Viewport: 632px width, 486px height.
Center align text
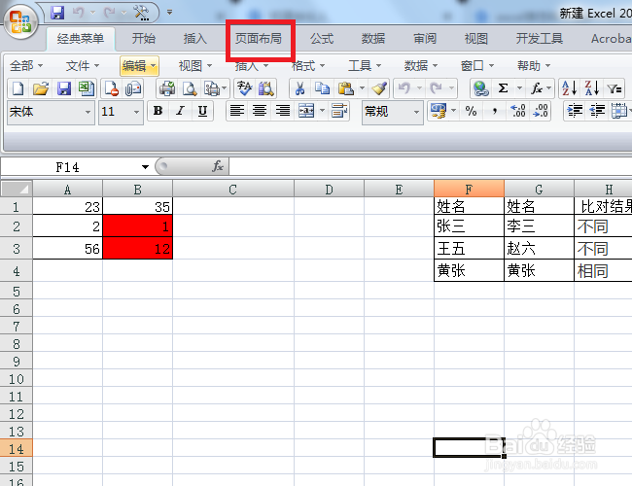[x=260, y=111]
